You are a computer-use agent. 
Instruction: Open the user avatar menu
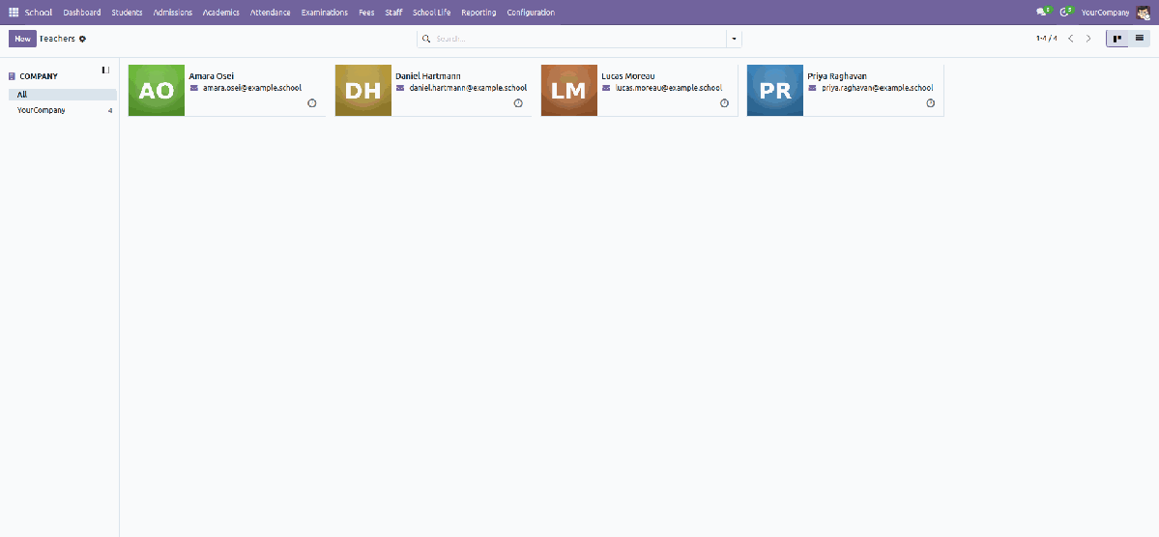[x=1143, y=13]
